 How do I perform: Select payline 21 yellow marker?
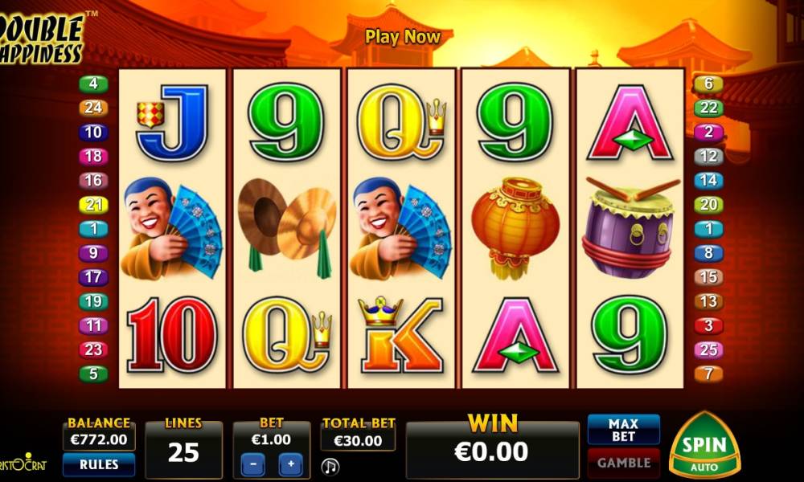click(93, 205)
